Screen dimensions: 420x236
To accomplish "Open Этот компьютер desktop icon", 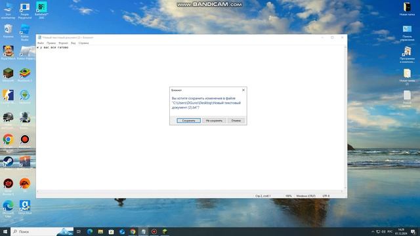I will [8, 10].
